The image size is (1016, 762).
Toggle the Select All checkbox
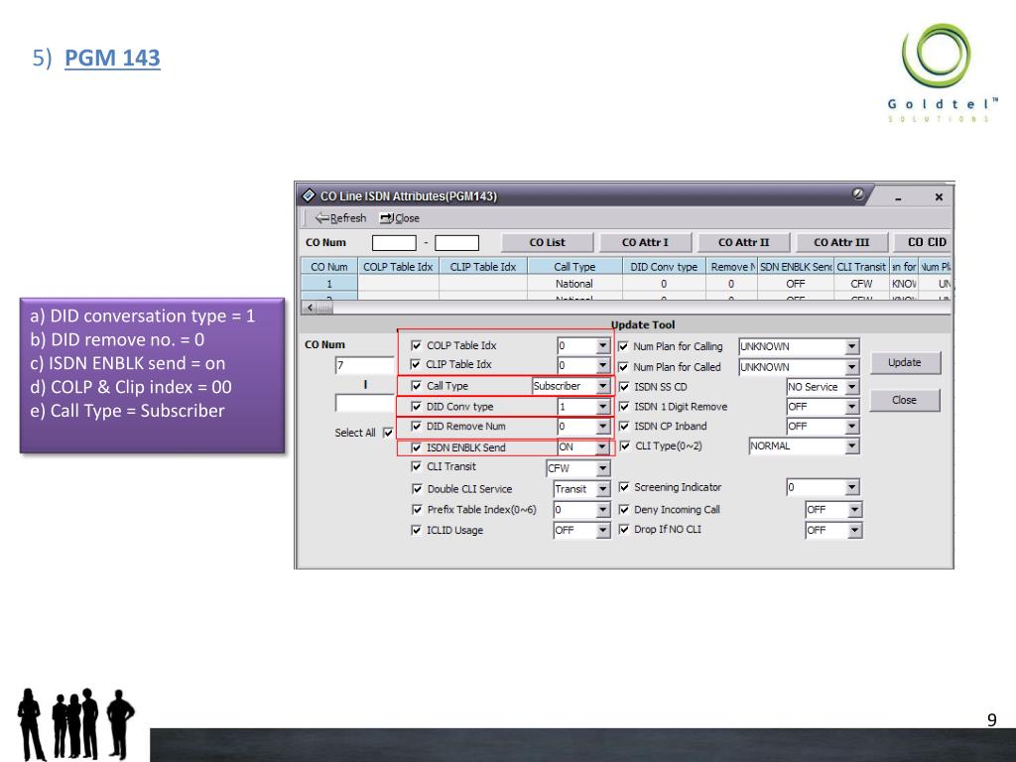(388, 433)
